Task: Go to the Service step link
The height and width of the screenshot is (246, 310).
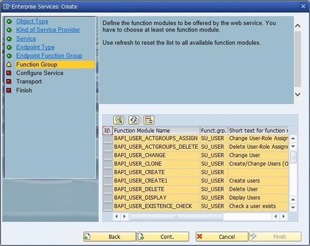Action: tap(26, 39)
